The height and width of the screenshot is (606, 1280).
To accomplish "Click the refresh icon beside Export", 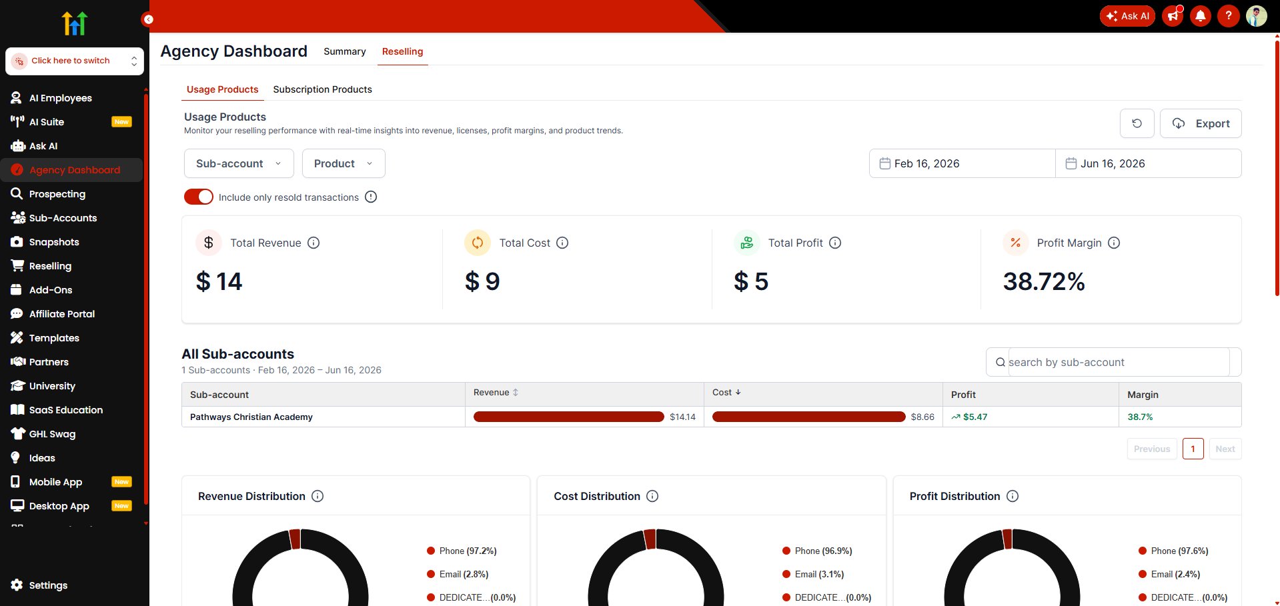I will 1137,123.
